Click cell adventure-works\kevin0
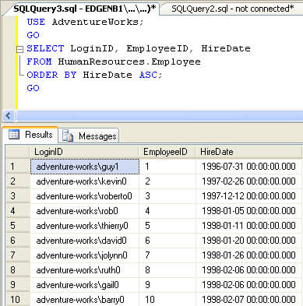 click(85, 181)
